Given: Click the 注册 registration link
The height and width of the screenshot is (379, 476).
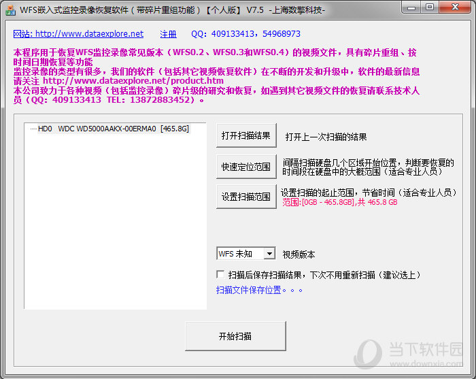Looking at the screenshot, I should 168,34.
